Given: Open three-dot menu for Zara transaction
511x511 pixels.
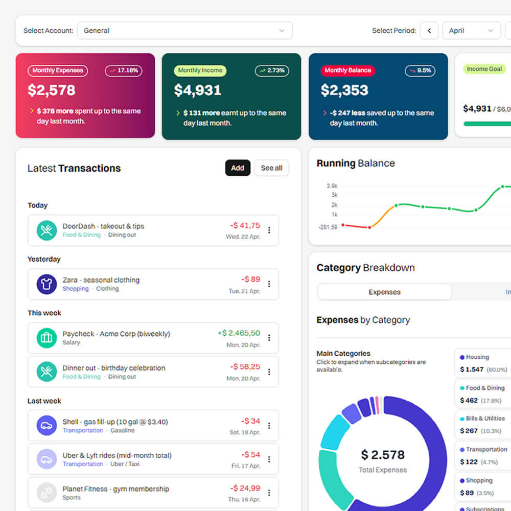Looking at the screenshot, I should 269,284.
